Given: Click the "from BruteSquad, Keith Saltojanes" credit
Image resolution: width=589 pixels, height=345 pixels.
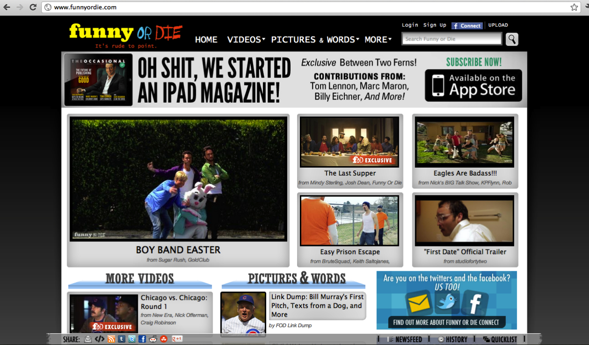Looking at the screenshot, I should 350,261.
